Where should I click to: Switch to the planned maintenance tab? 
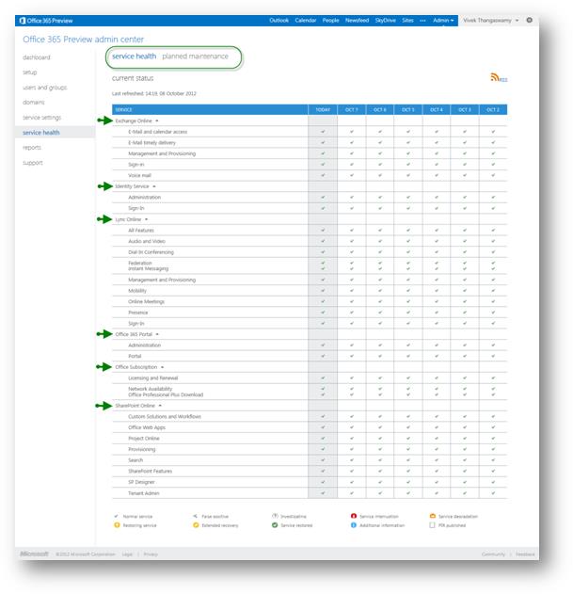click(x=195, y=56)
